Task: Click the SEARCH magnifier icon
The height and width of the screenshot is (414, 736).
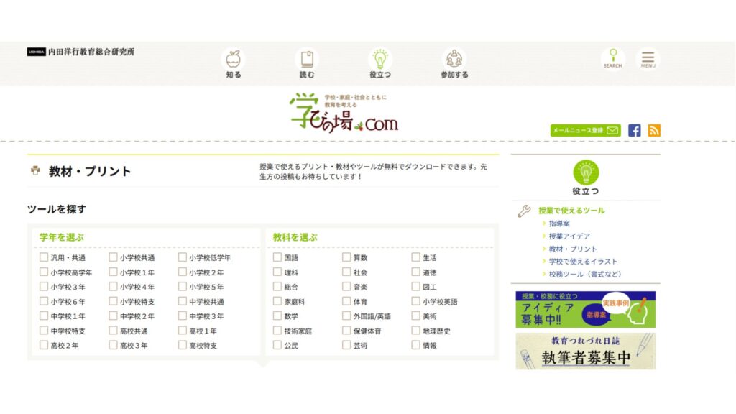Action: tap(612, 59)
